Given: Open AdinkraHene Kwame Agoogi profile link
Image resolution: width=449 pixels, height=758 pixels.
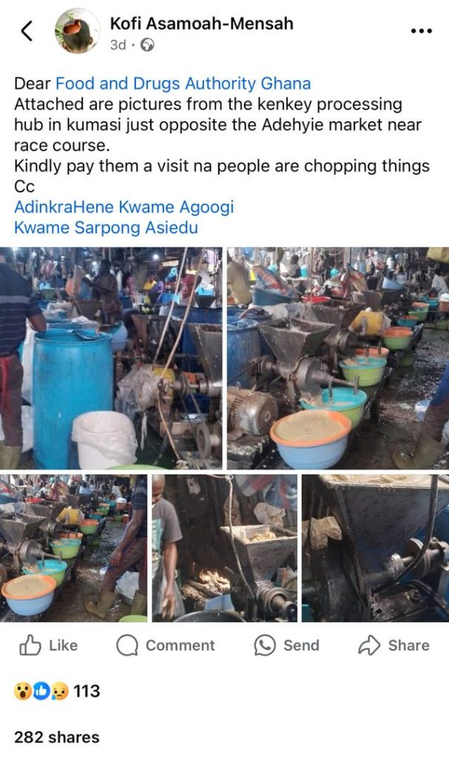Looking at the screenshot, I should 124,207.
